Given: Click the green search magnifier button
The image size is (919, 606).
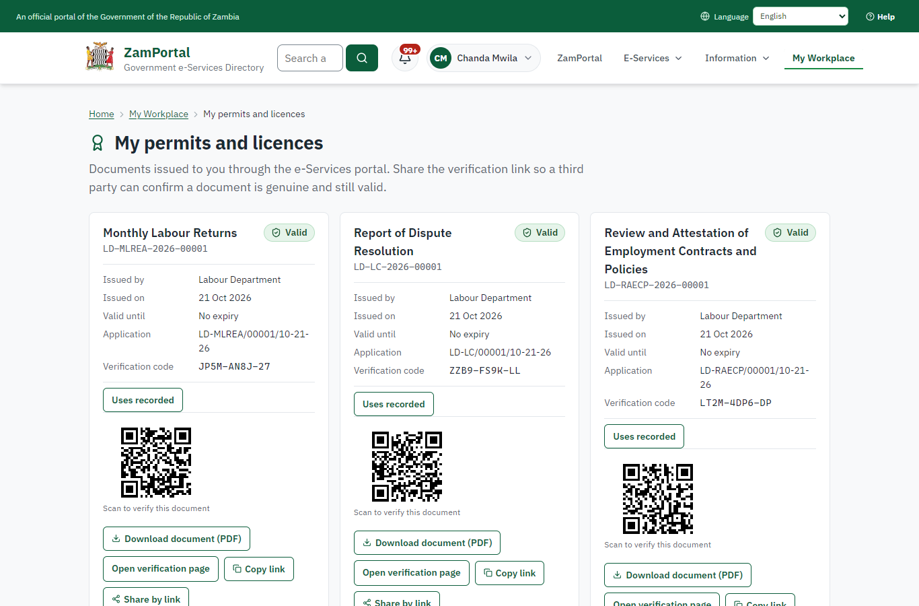Looking at the screenshot, I should [x=362, y=58].
